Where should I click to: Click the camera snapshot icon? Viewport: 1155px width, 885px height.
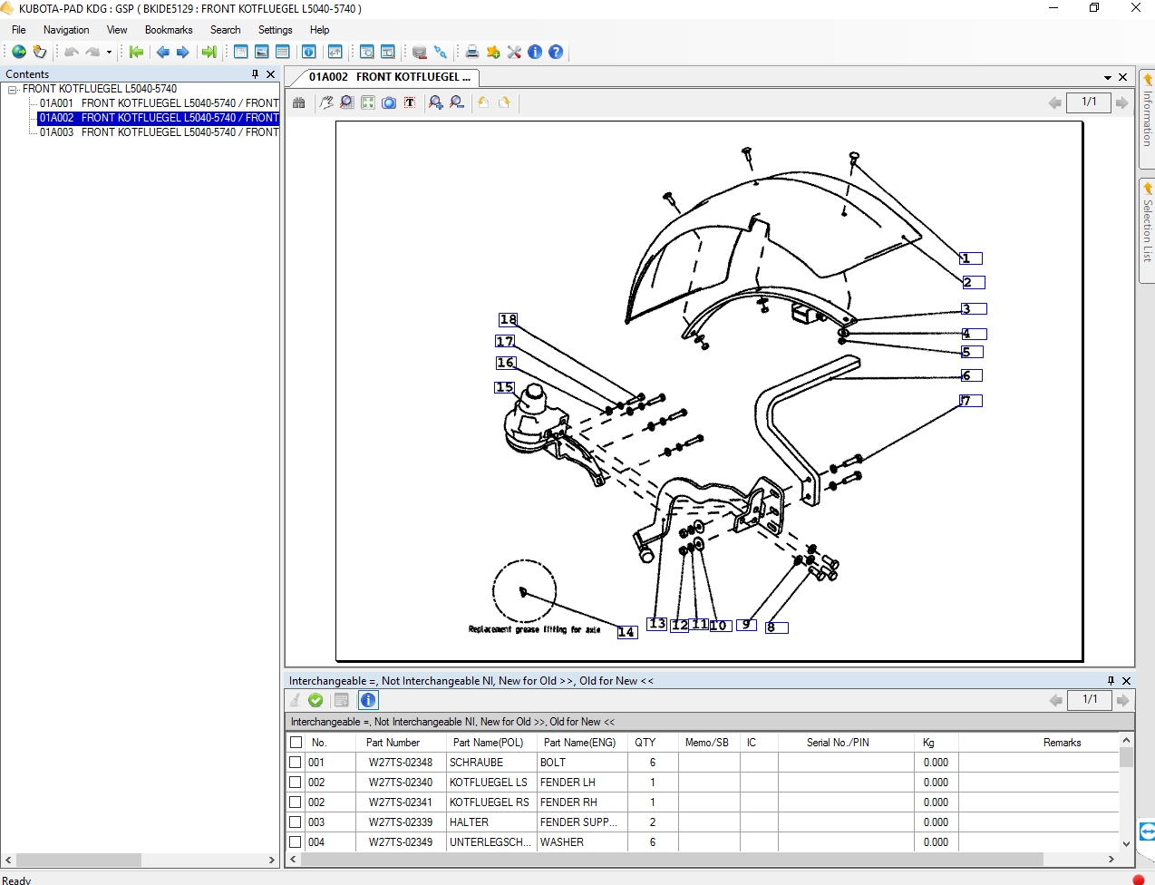coord(389,102)
